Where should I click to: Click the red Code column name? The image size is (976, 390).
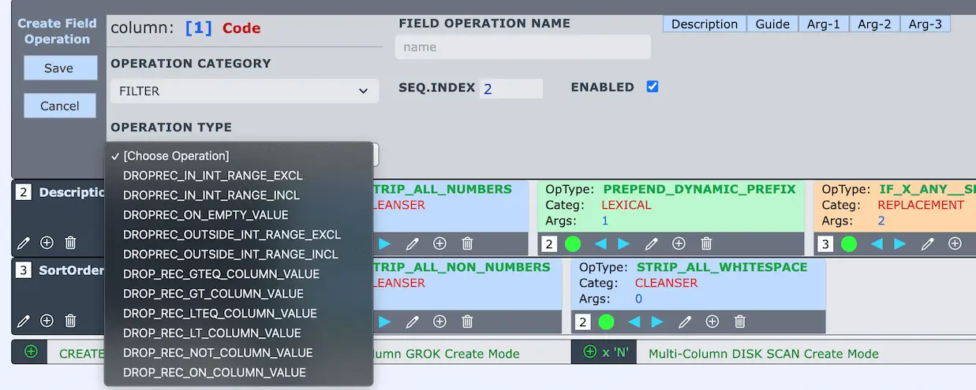[241, 28]
